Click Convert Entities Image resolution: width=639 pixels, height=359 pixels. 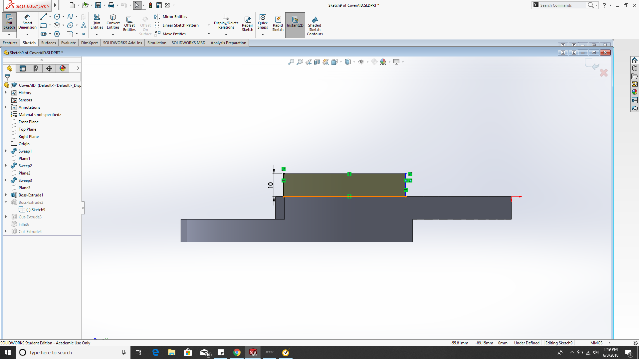(113, 22)
